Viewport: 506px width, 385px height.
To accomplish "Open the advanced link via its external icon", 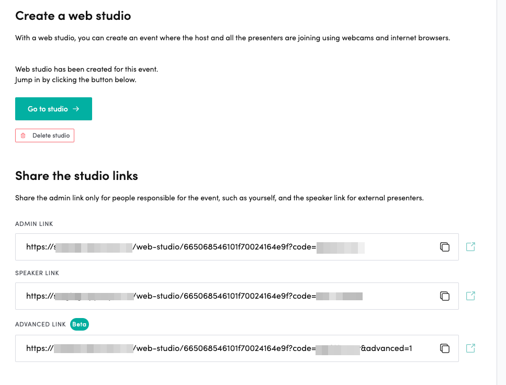I will coord(470,348).
